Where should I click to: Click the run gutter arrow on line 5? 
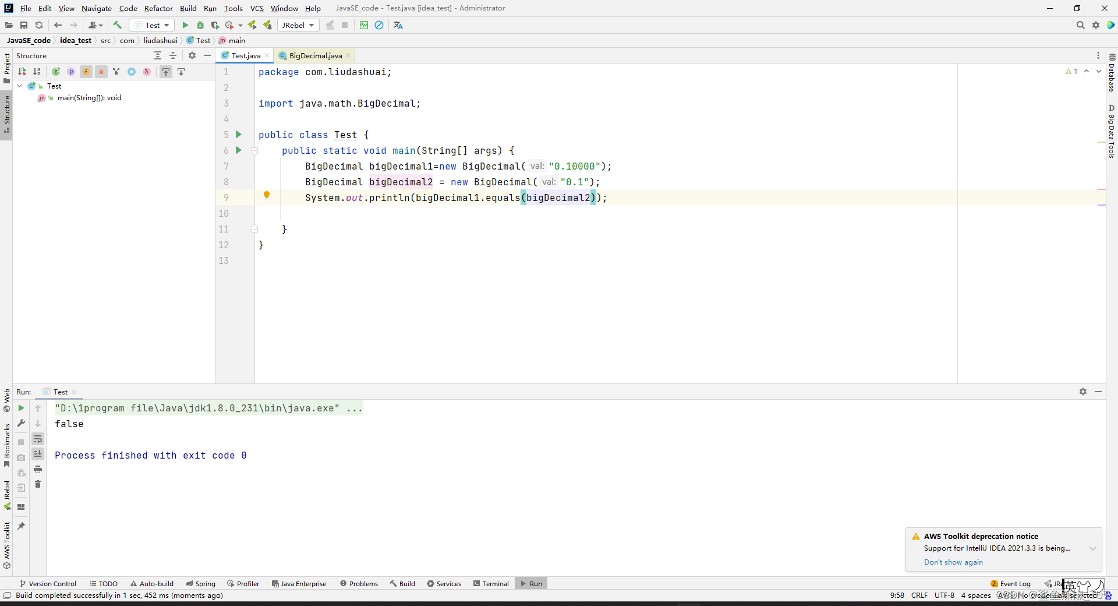pos(238,135)
